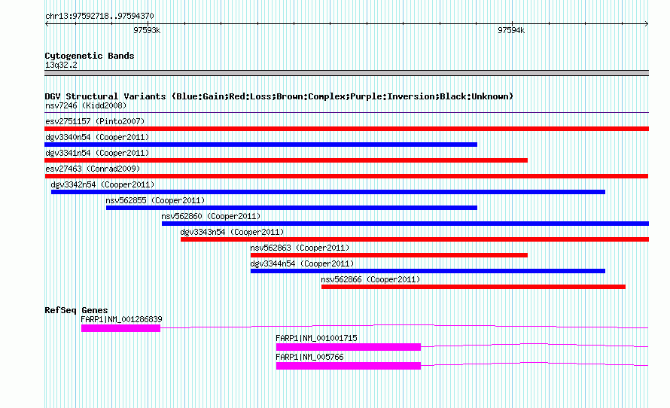Select the magenta FARP1 NM_001286839 exon block
The height and width of the screenshot is (408, 670).
coord(120,328)
